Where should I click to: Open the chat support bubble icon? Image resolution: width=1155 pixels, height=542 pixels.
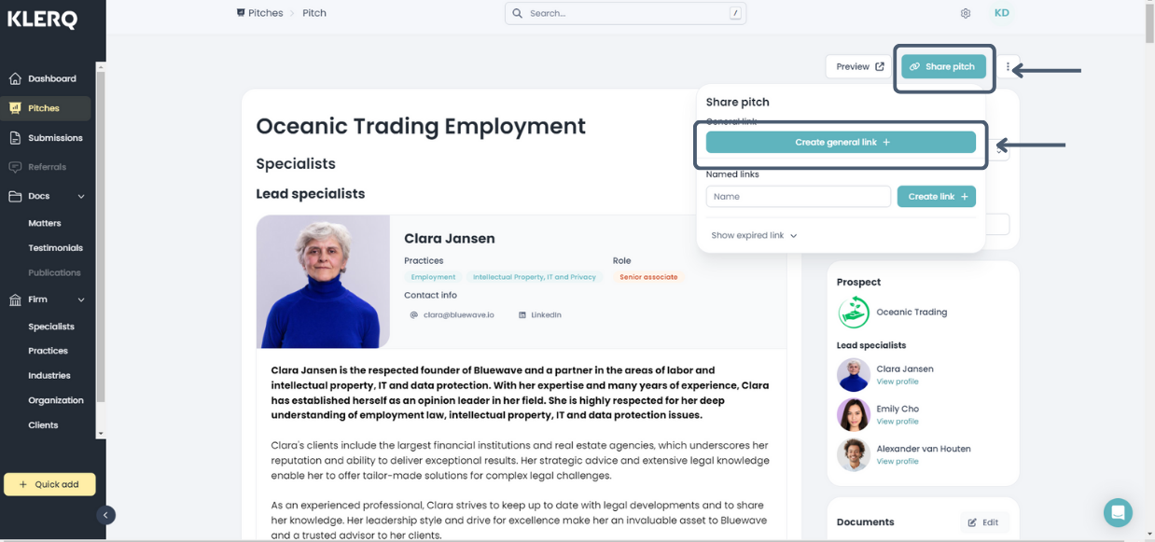(x=1117, y=512)
